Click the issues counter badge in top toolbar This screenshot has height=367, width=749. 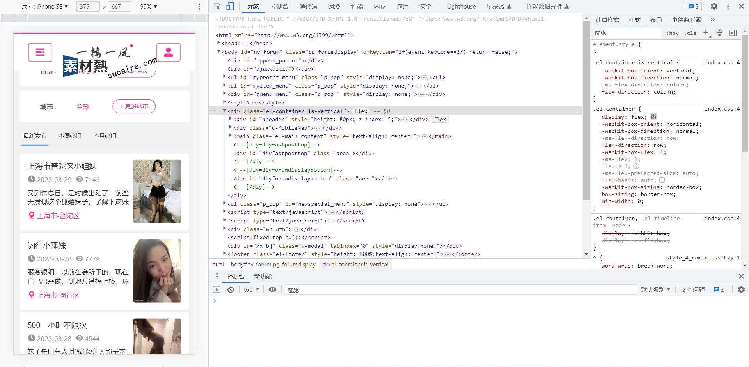pyautogui.click(x=693, y=6)
